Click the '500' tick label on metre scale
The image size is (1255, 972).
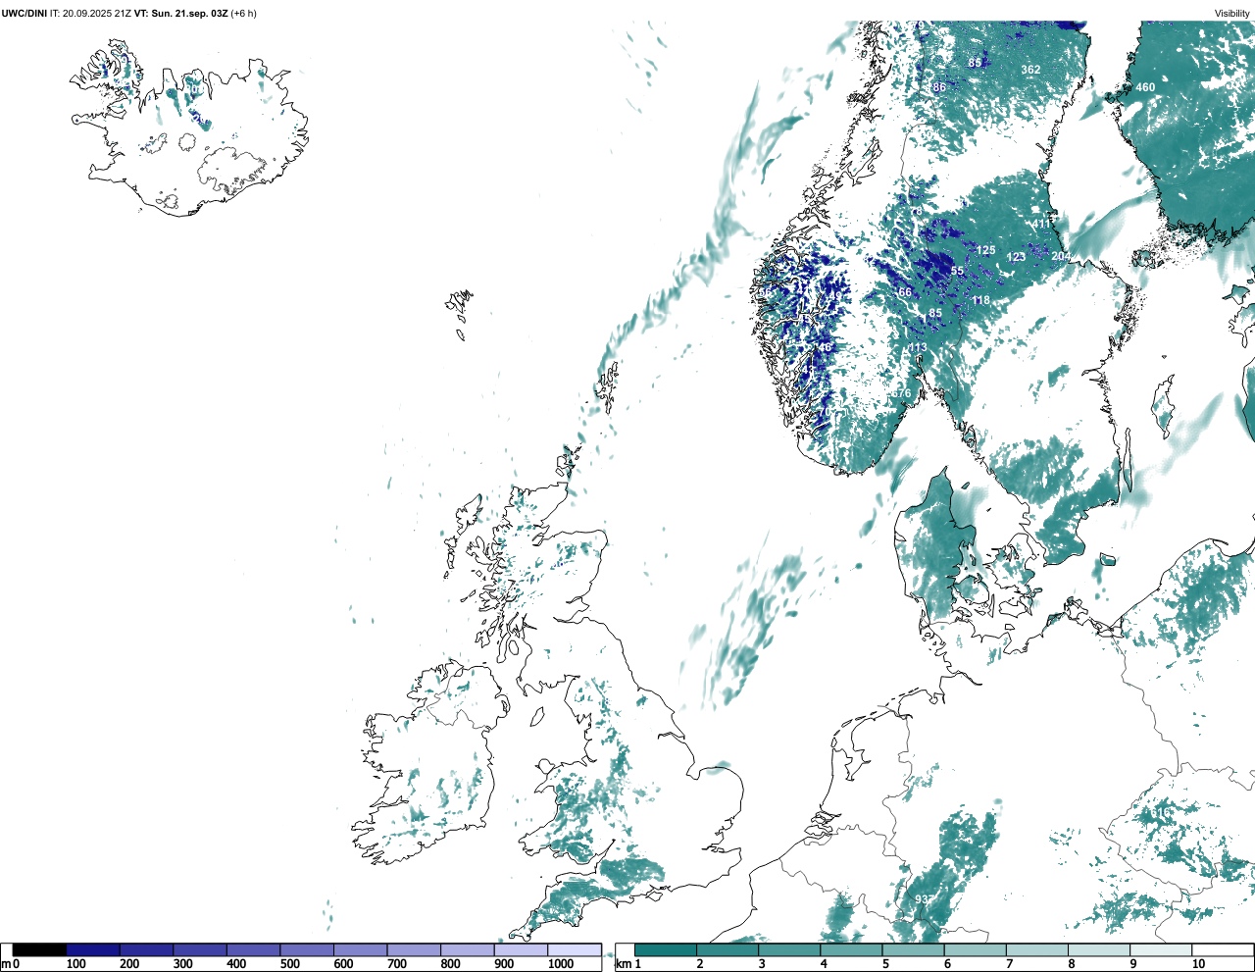[x=290, y=964]
